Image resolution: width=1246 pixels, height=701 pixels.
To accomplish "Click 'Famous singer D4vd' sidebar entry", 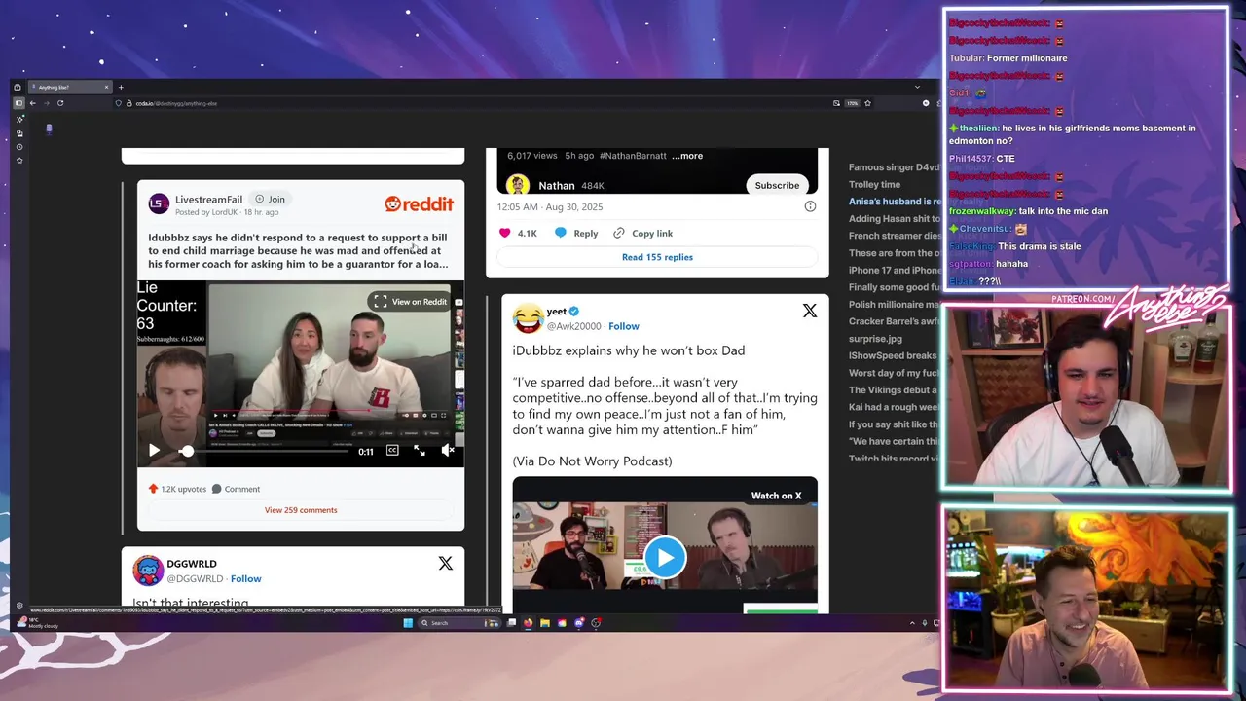I will 895,167.
